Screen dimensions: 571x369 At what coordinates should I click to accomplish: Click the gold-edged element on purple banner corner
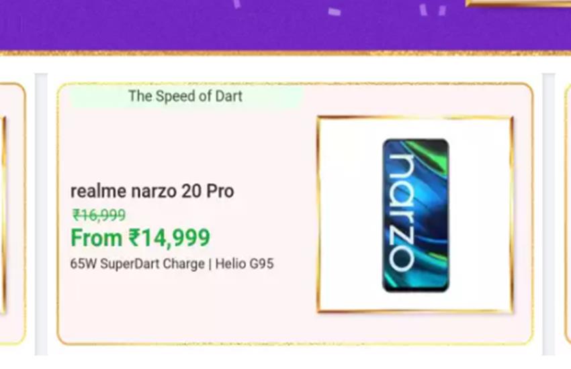pos(519,3)
